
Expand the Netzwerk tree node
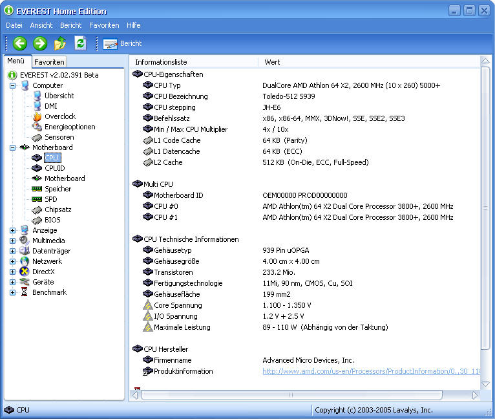coord(13,262)
